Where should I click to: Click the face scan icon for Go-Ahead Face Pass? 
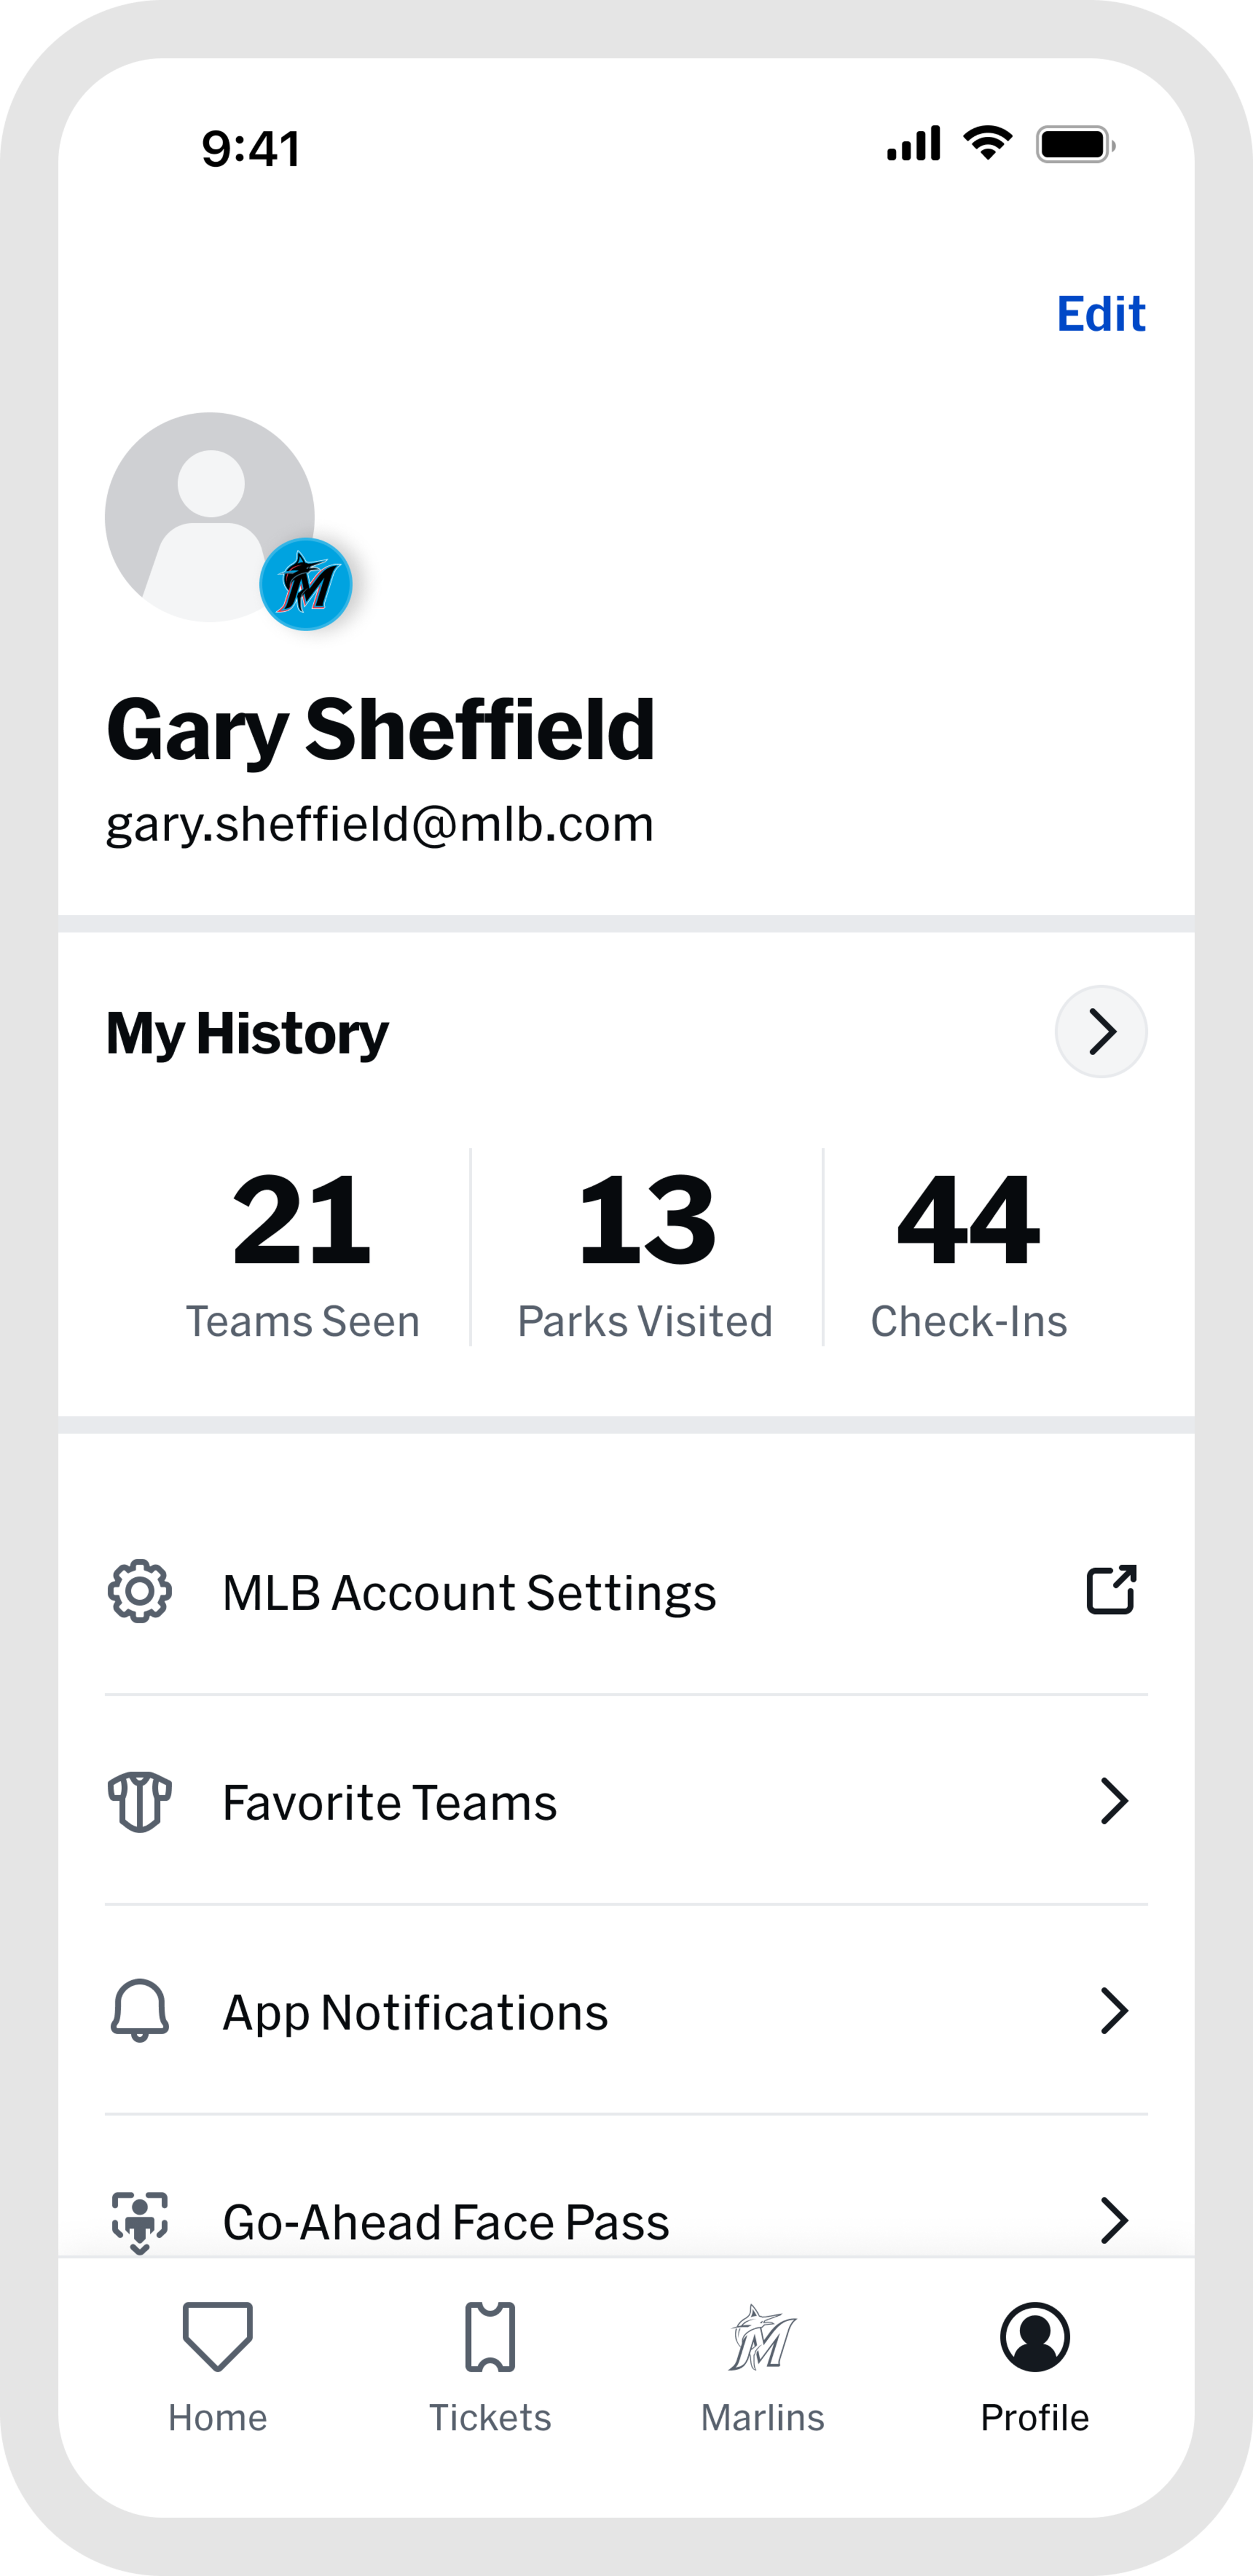pyautogui.click(x=140, y=2220)
